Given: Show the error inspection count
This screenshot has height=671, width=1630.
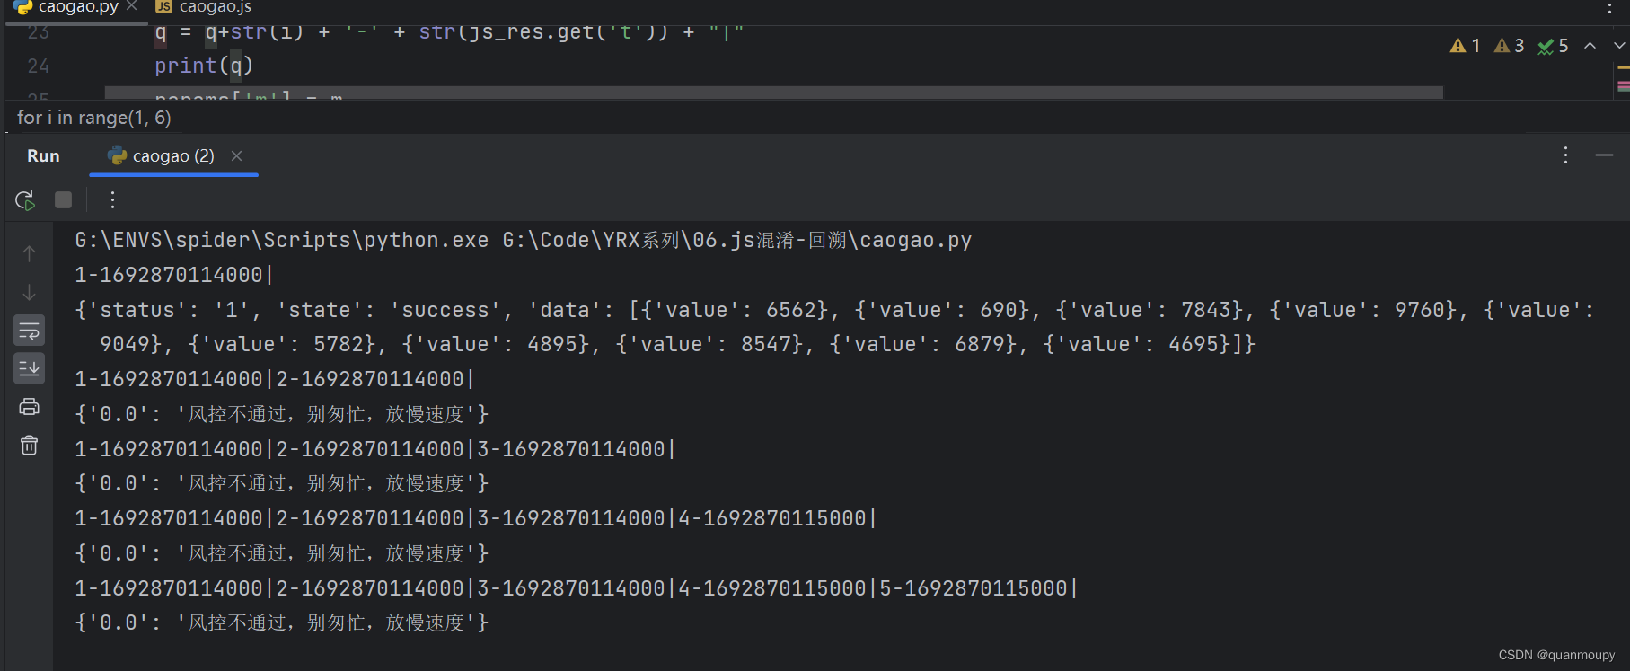Looking at the screenshot, I should pos(1465,46).
